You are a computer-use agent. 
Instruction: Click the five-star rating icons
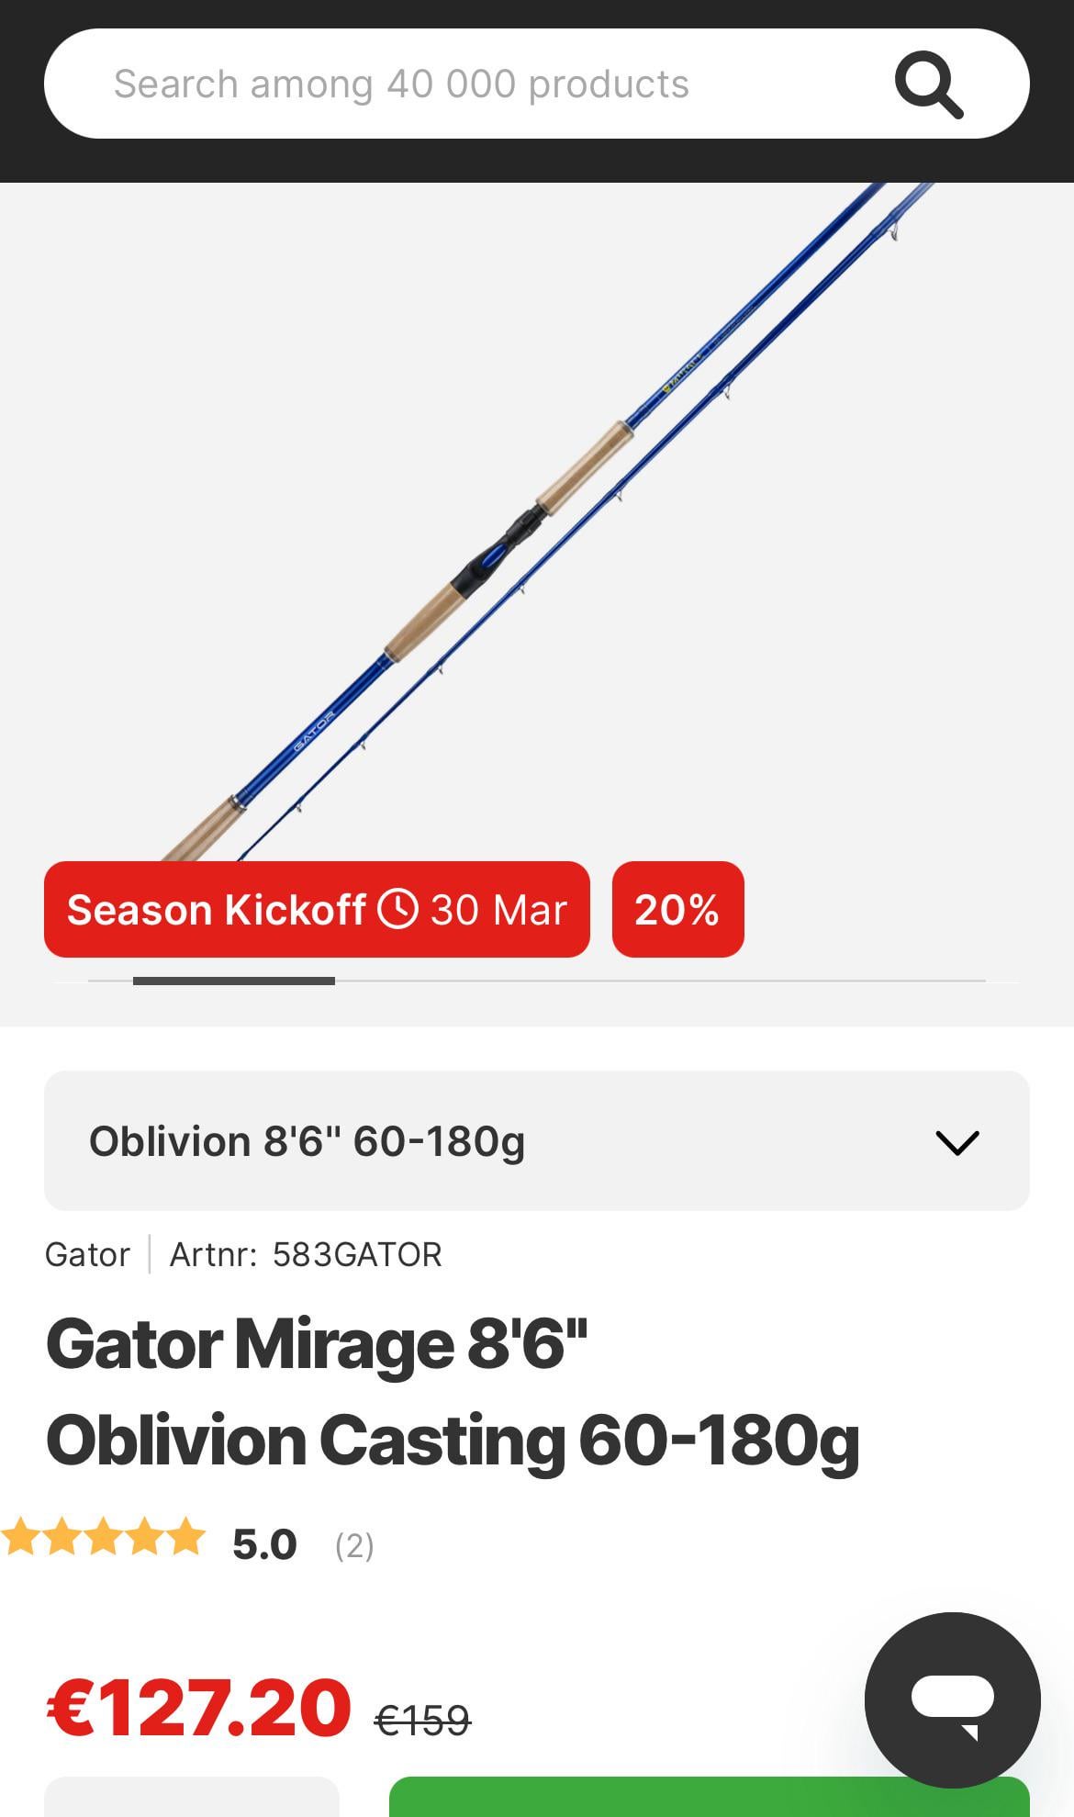click(103, 1537)
